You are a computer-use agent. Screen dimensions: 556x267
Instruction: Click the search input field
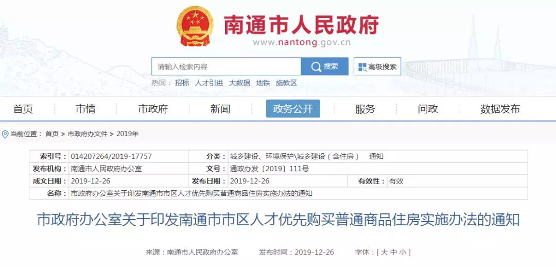click(226, 66)
